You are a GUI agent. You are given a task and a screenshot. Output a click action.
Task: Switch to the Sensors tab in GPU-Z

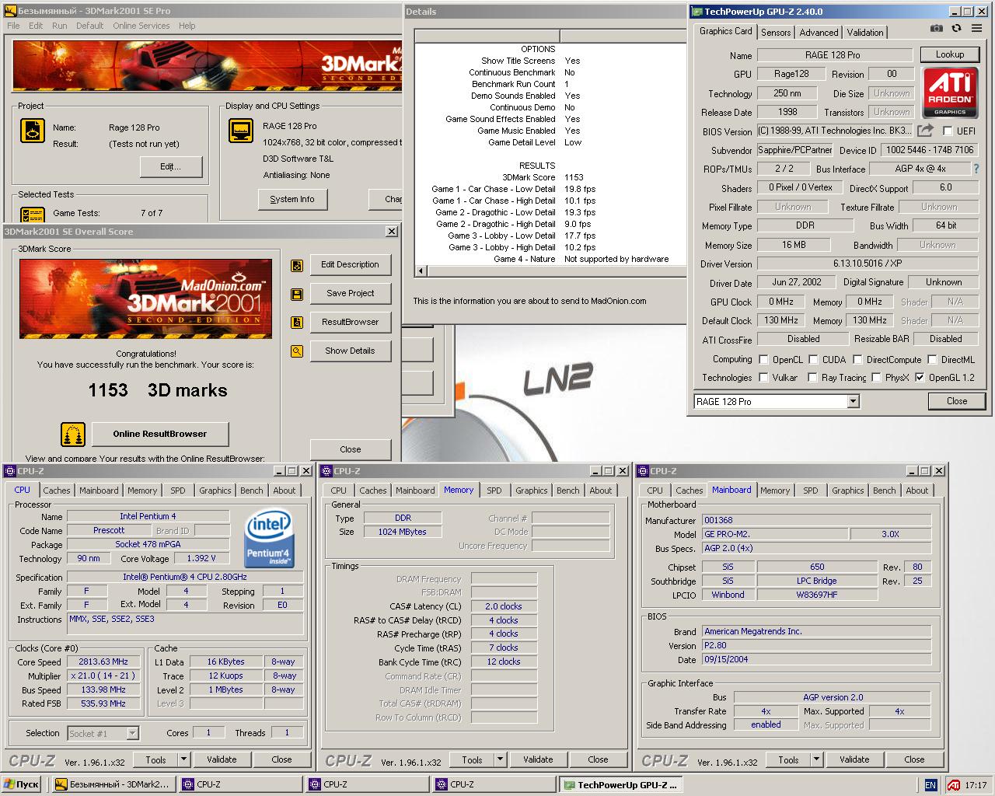pos(776,33)
